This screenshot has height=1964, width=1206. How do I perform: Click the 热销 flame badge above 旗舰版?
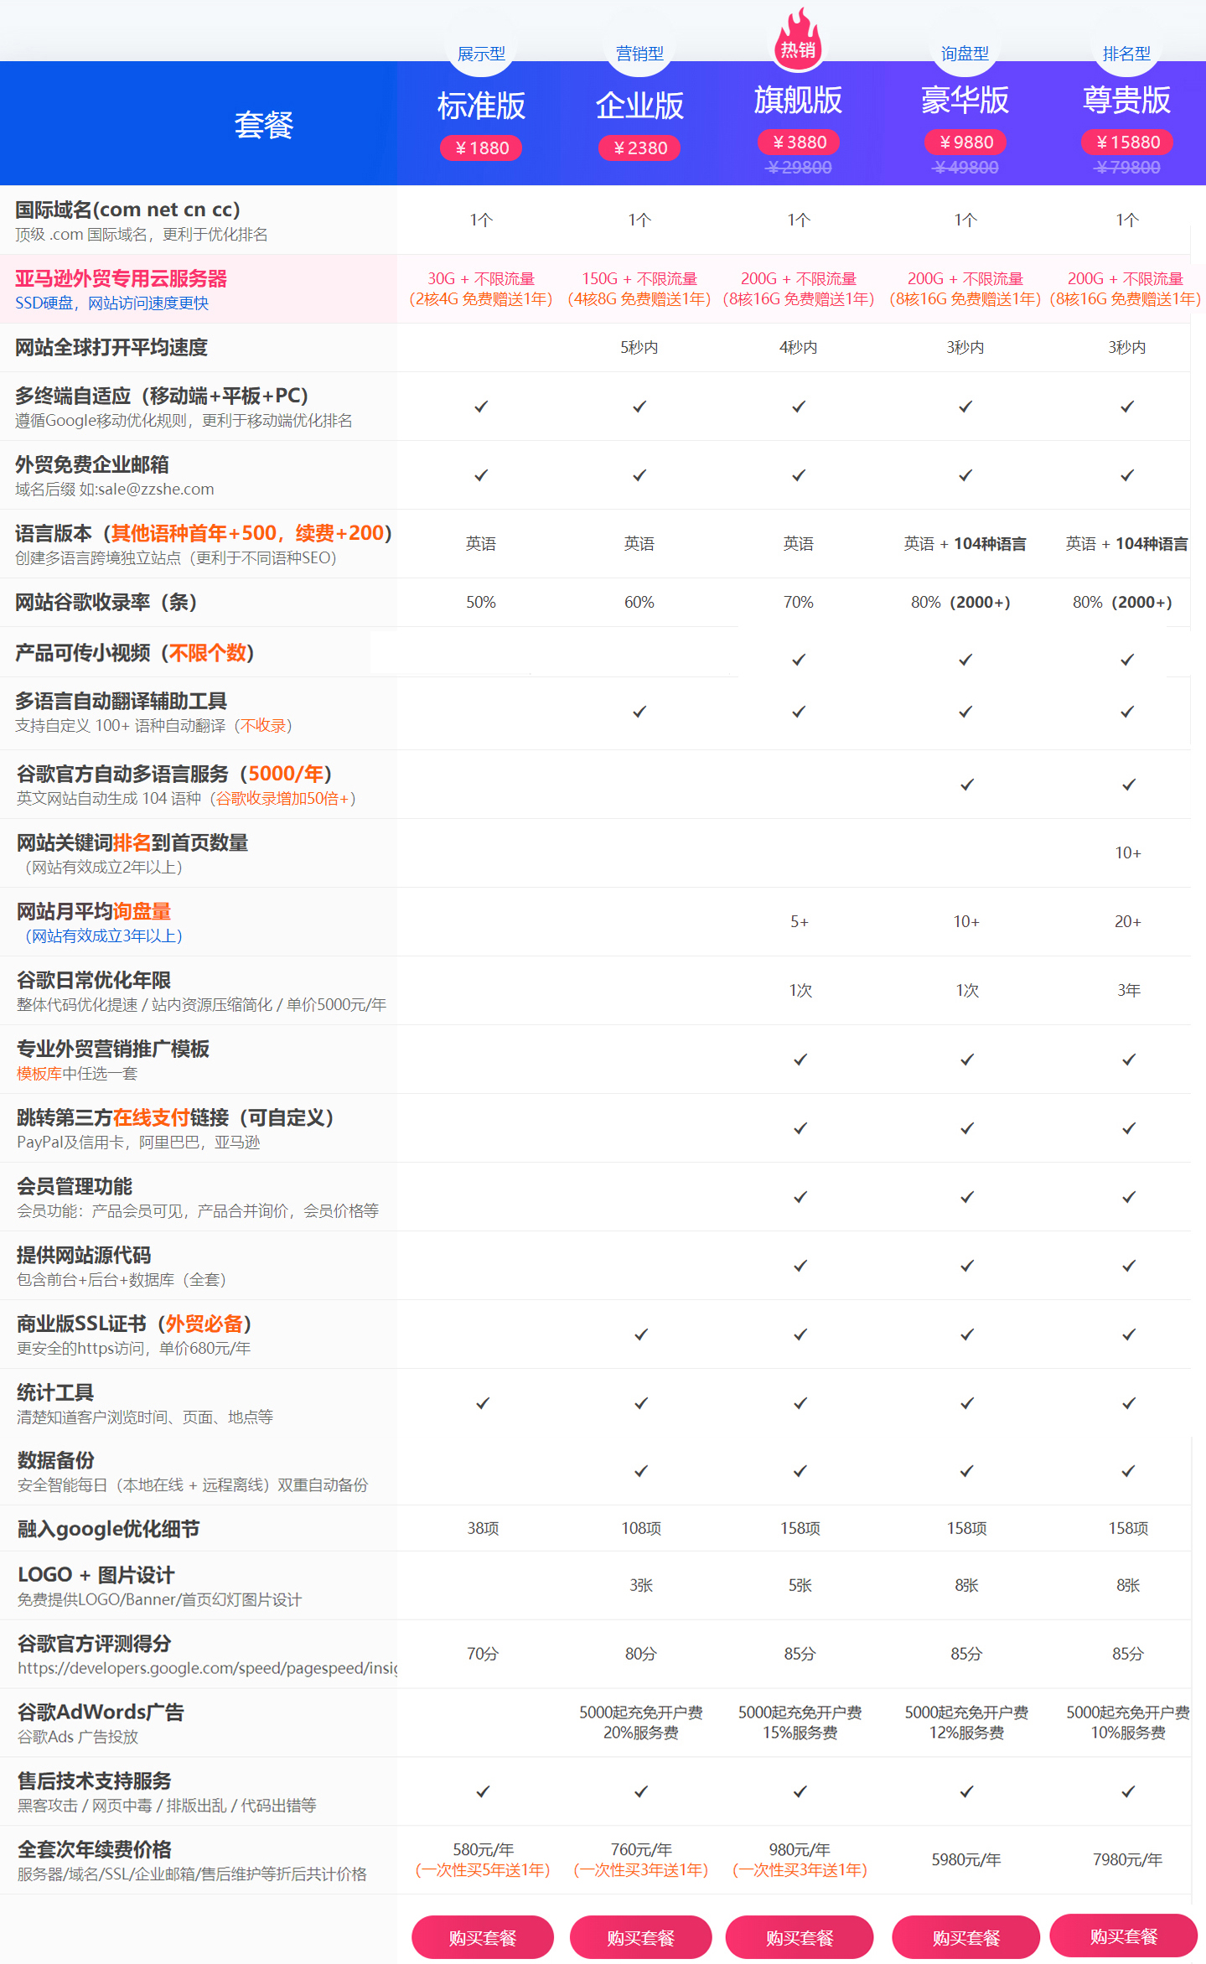[x=798, y=39]
